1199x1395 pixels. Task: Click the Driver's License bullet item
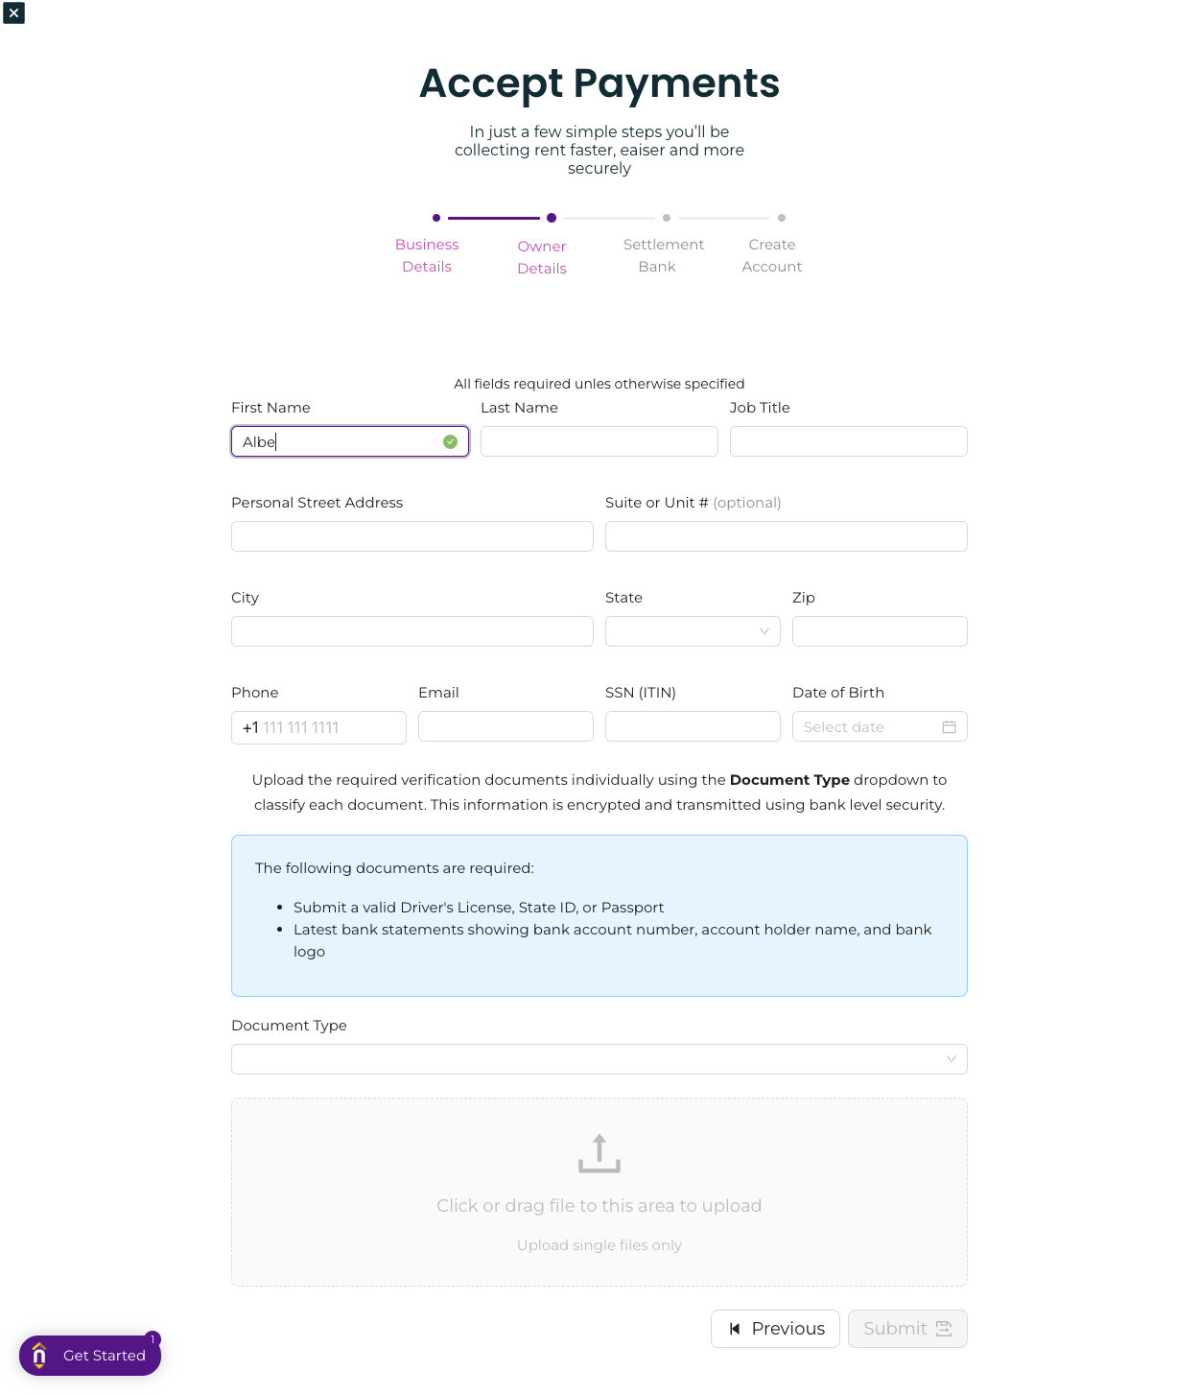click(x=479, y=908)
